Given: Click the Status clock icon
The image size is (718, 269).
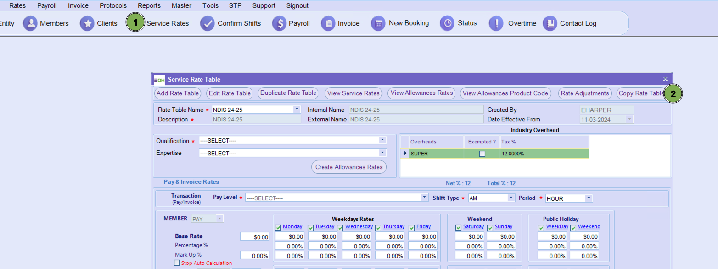Looking at the screenshot, I should [x=447, y=23].
